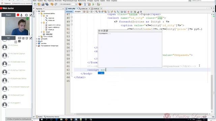Collapse the basics project node
Viewport: 216px width, 121px height.
(37, 11)
